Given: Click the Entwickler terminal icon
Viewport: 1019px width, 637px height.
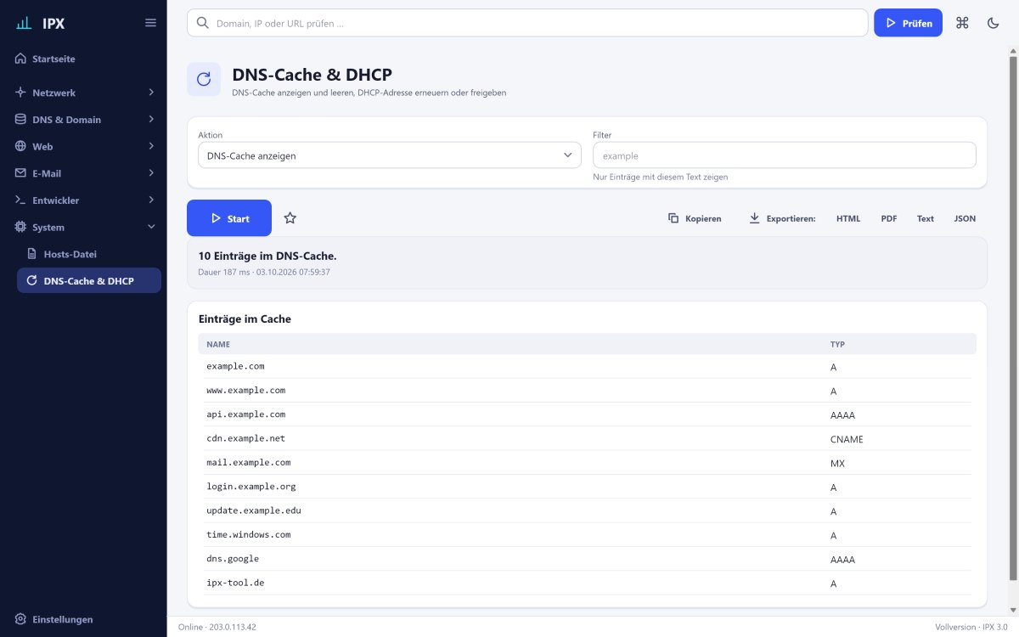Looking at the screenshot, I should tap(20, 200).
